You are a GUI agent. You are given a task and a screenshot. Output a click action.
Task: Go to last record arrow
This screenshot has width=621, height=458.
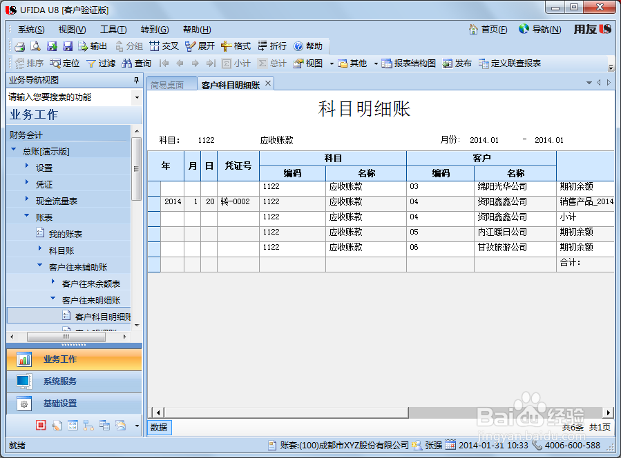tap(211, 63)
